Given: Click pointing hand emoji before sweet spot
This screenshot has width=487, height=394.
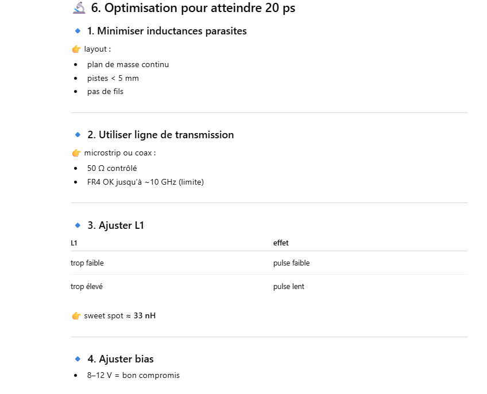Looking at the screenshot, I should (x=76, y=316).
